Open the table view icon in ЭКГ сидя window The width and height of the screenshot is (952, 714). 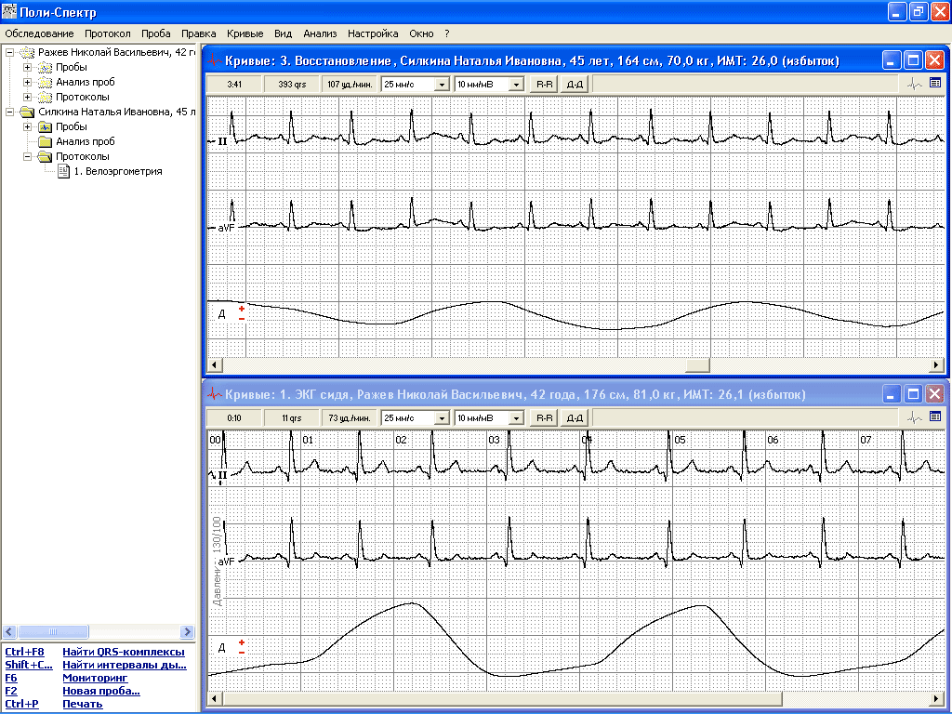(935, 417)
